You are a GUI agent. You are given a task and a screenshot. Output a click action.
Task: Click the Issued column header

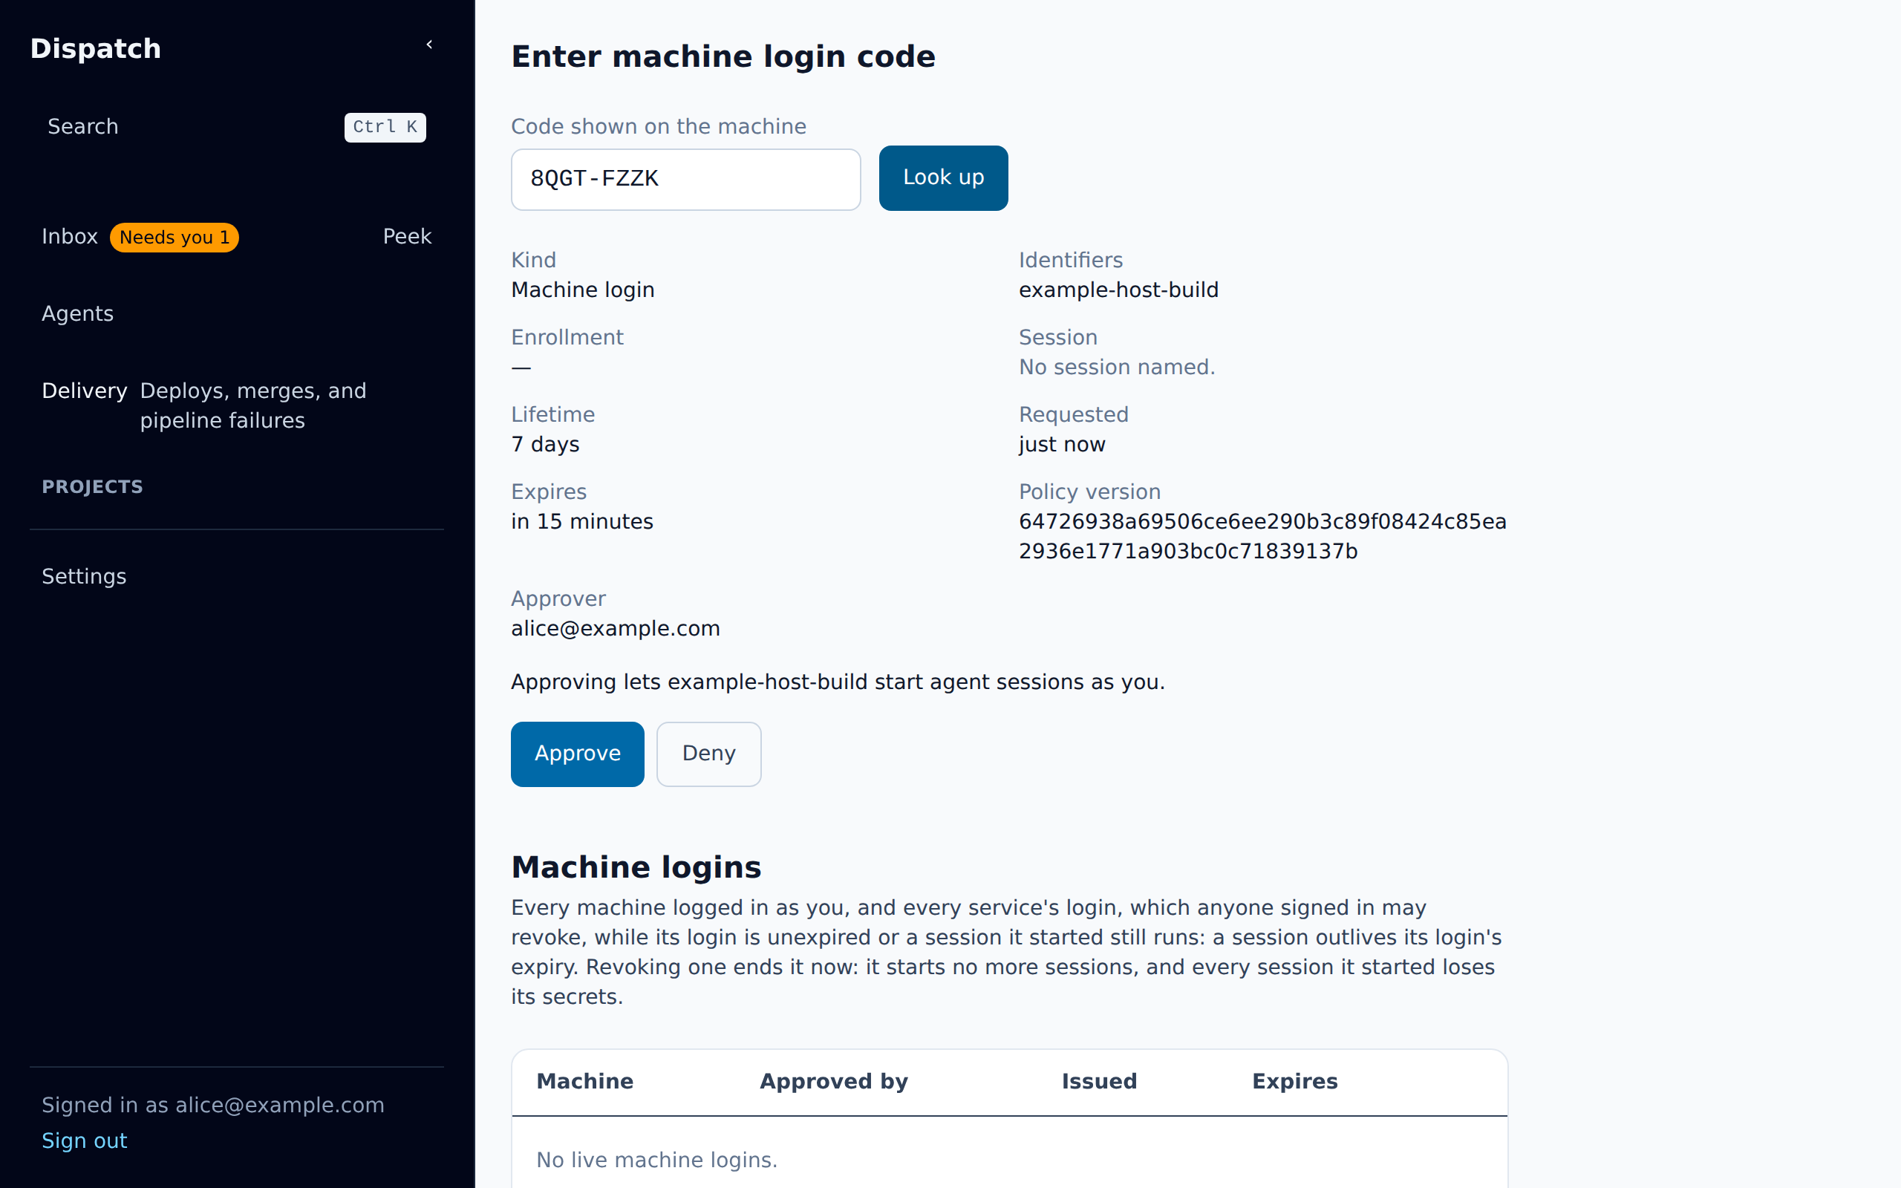1099,1081
